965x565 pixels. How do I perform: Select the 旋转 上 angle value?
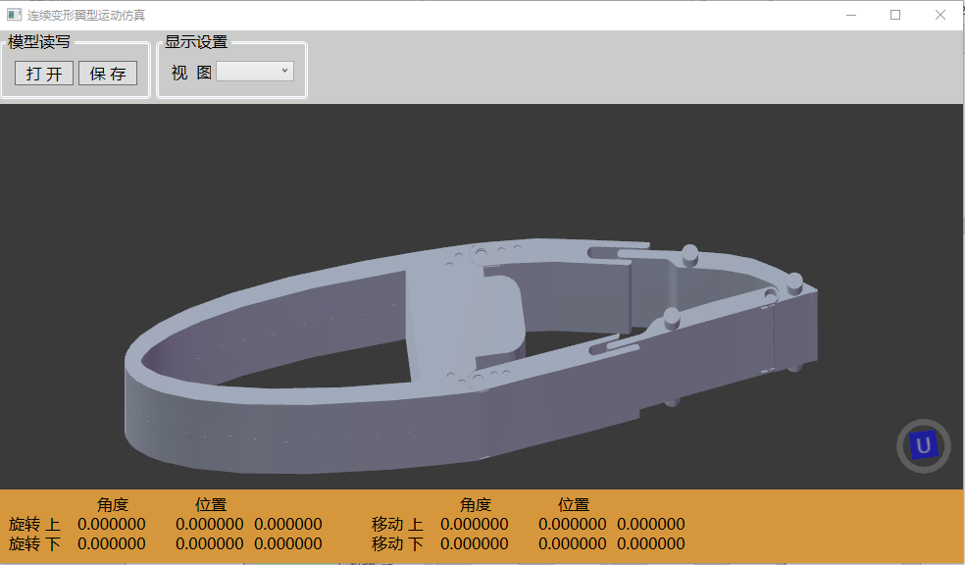112,524
